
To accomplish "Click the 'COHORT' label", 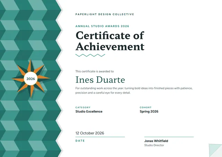I will click(146, 107).
